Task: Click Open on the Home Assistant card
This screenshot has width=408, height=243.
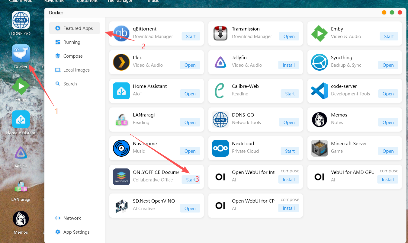Action: click(x=190, y=94)
